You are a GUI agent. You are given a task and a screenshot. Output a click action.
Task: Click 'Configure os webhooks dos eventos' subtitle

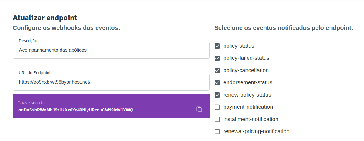coord(67,28)
